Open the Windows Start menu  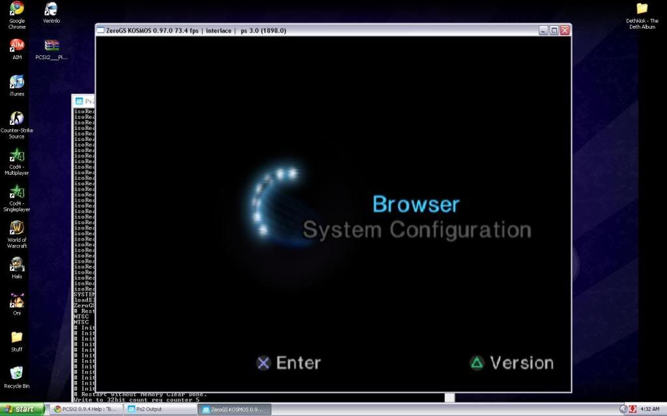[x=22, y=409]
